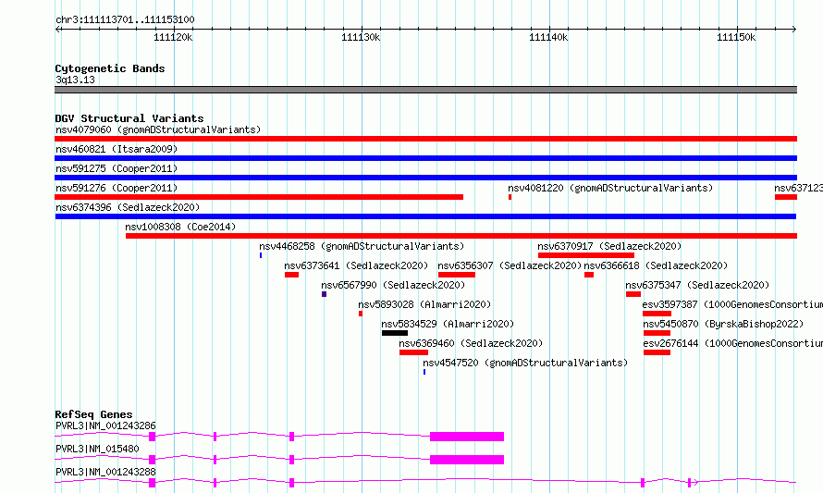The image size is (823, 493).
Task: Open nsv6373641 Sedlazeck2020 variant label
Action: [x=356, y=265]
